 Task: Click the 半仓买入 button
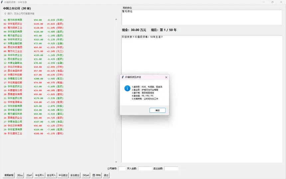pyautogui.click(x=40, y=175)
